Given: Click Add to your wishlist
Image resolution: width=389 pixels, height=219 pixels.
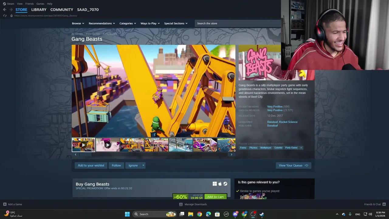Looking at the screenshot, I should click(x=91, y=165).
